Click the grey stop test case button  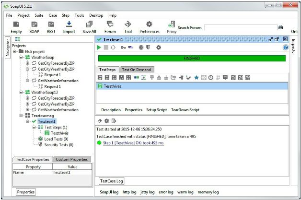(106, 47)
